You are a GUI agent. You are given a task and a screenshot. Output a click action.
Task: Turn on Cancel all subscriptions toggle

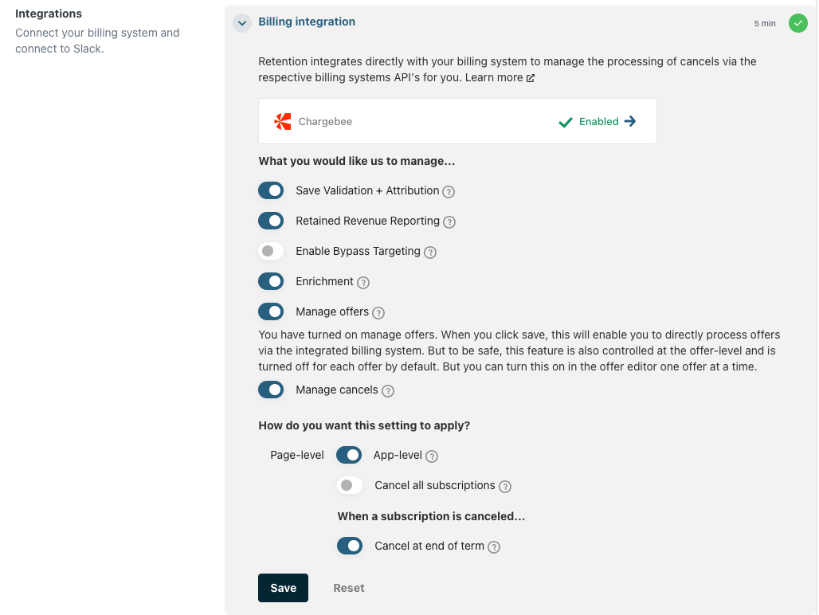(350, 485)
